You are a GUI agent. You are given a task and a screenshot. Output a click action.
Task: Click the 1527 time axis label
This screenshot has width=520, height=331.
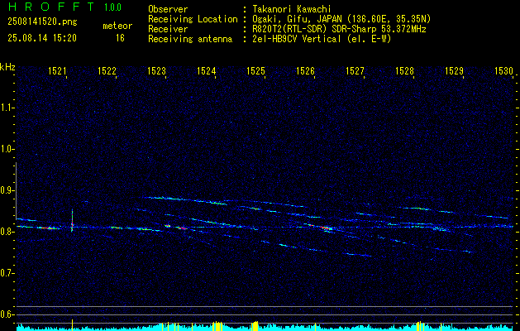coord(355,71)
